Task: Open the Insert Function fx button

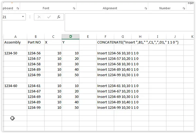Action: point(59,17)
